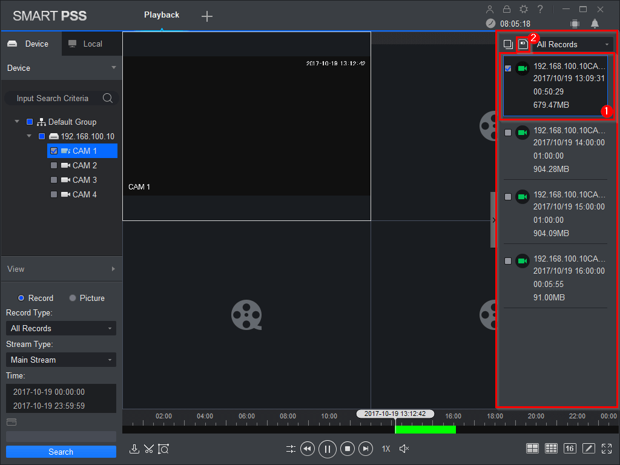Click the lock screen padlock icon
This screenshot has height=465, width=620.
coord(507,9)
